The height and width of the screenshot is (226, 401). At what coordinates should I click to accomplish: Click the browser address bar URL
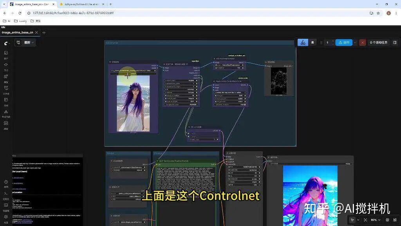point(73,13)
